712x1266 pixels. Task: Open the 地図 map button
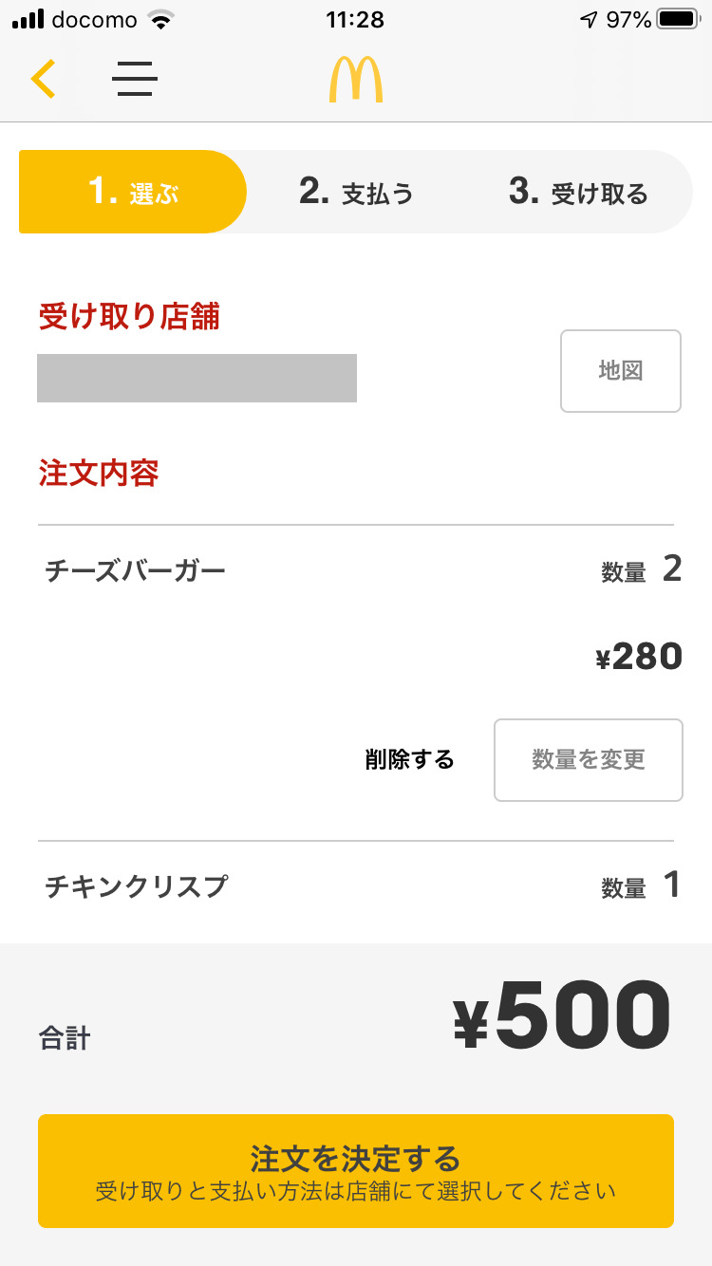coord(621,371)
